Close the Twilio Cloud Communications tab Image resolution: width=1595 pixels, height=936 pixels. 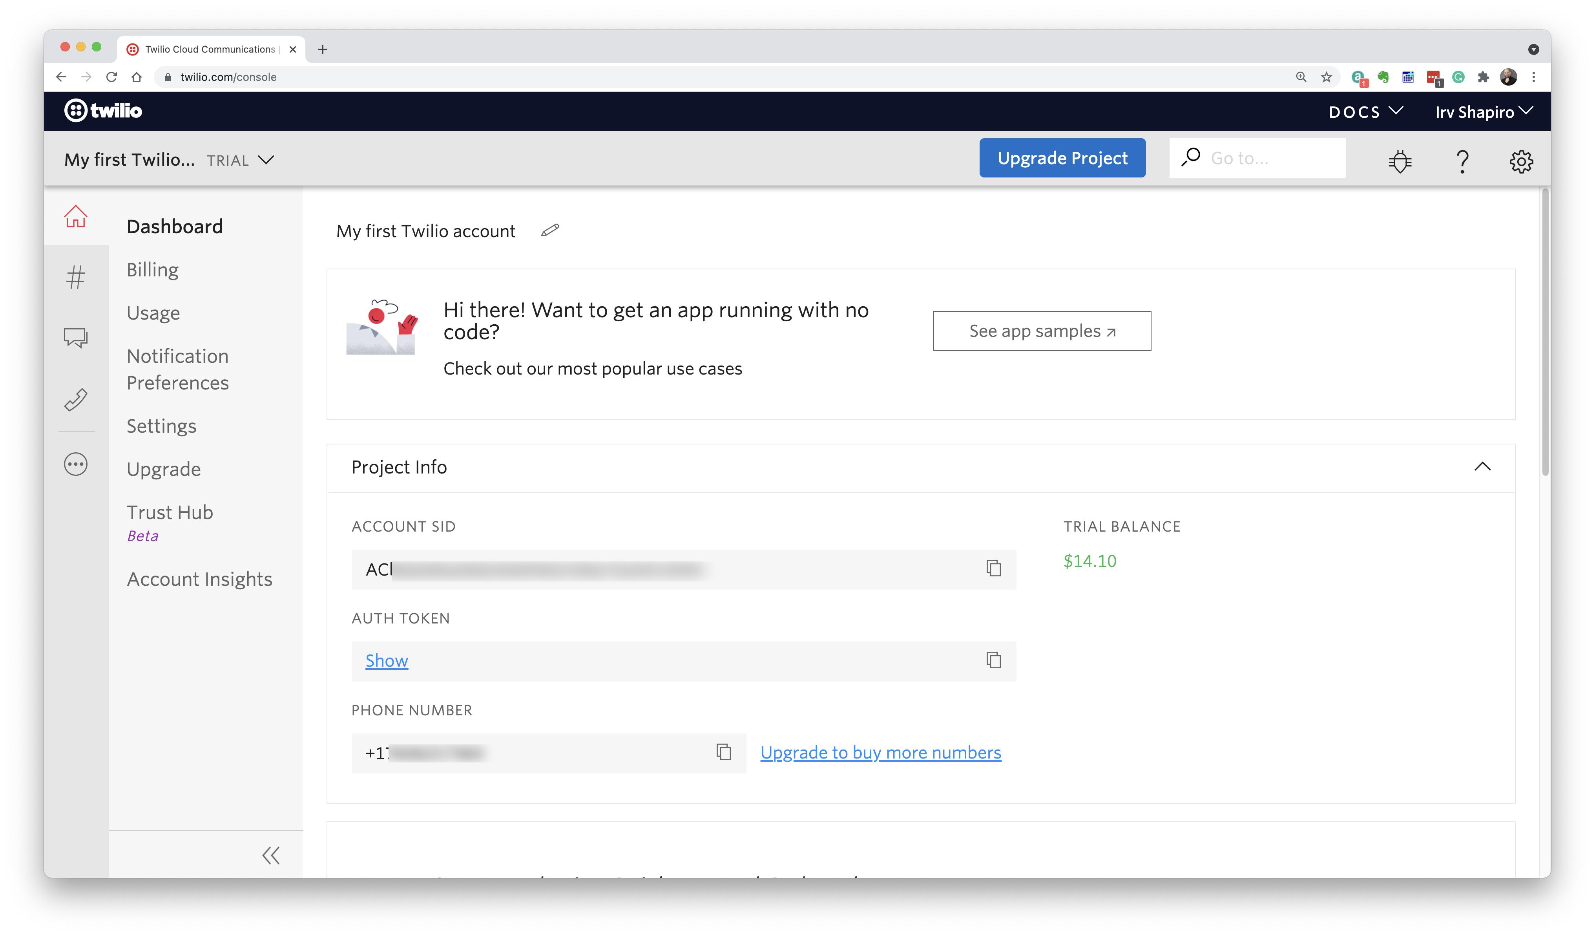(292, 49)
